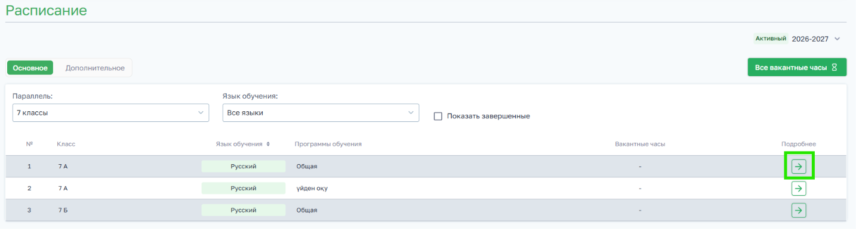This screenshot has height=229, width=856.
Task: Click the Все вакантные часы button
Action: [797, 67]
